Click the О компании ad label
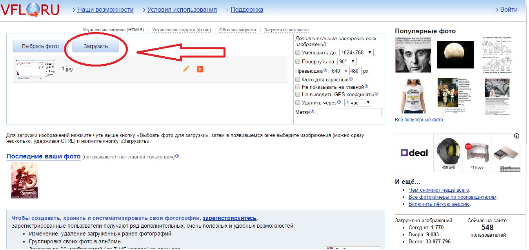 tap(510, 169)
